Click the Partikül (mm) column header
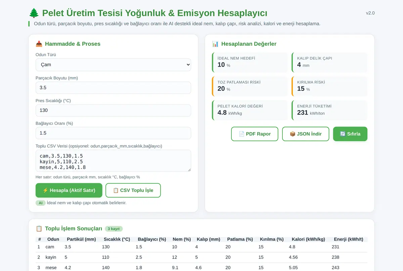The image size is (403, 271). [x=81, y=239]
